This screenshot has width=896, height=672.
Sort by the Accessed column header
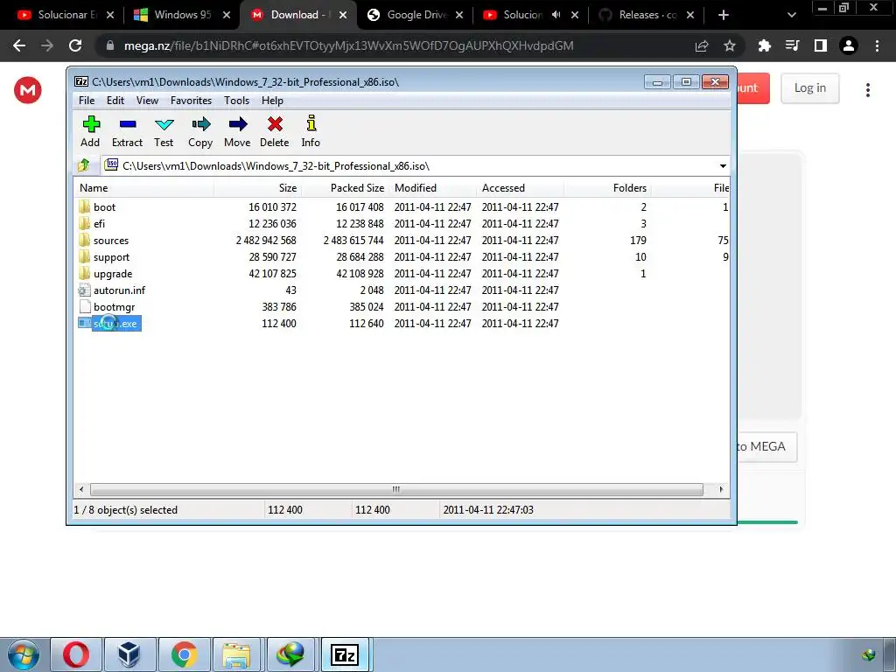[x=520, y=188]
